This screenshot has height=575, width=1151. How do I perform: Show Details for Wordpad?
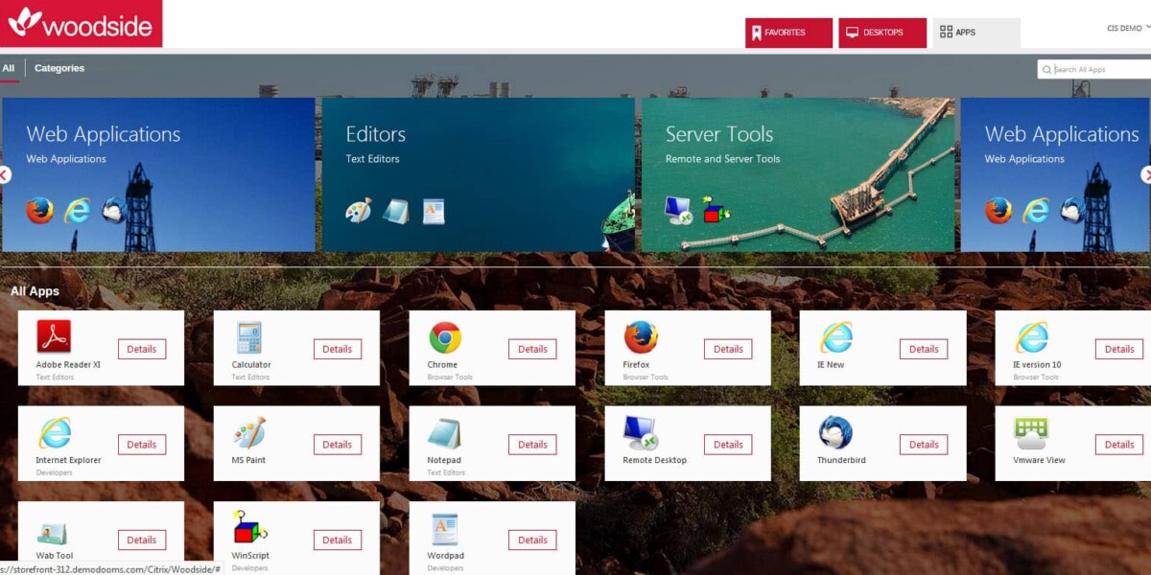532,540
